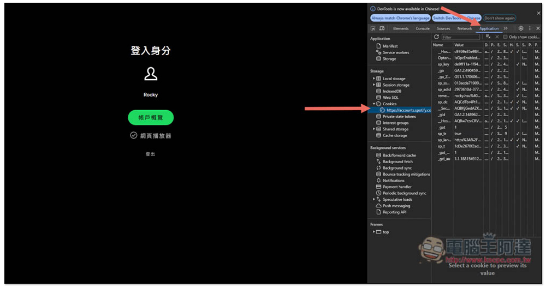546x287 pixels.
Task: Select the _ga cookie row
Action: (486, 70)
